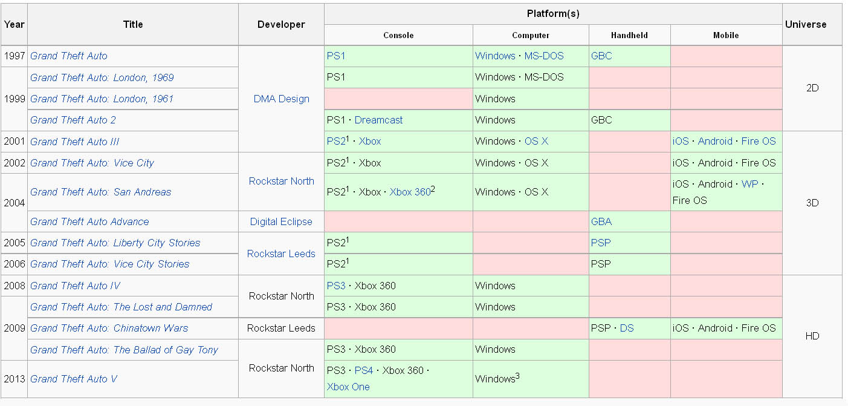
Task: Click the blue PS3 link for GTA IV
Action: (x=336, y=286)
